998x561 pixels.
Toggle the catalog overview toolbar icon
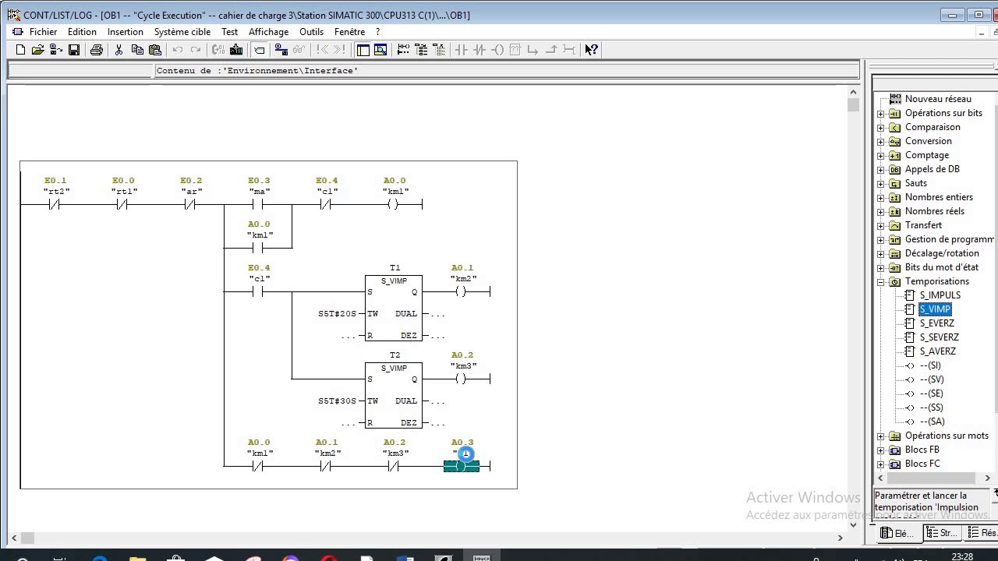363,50
